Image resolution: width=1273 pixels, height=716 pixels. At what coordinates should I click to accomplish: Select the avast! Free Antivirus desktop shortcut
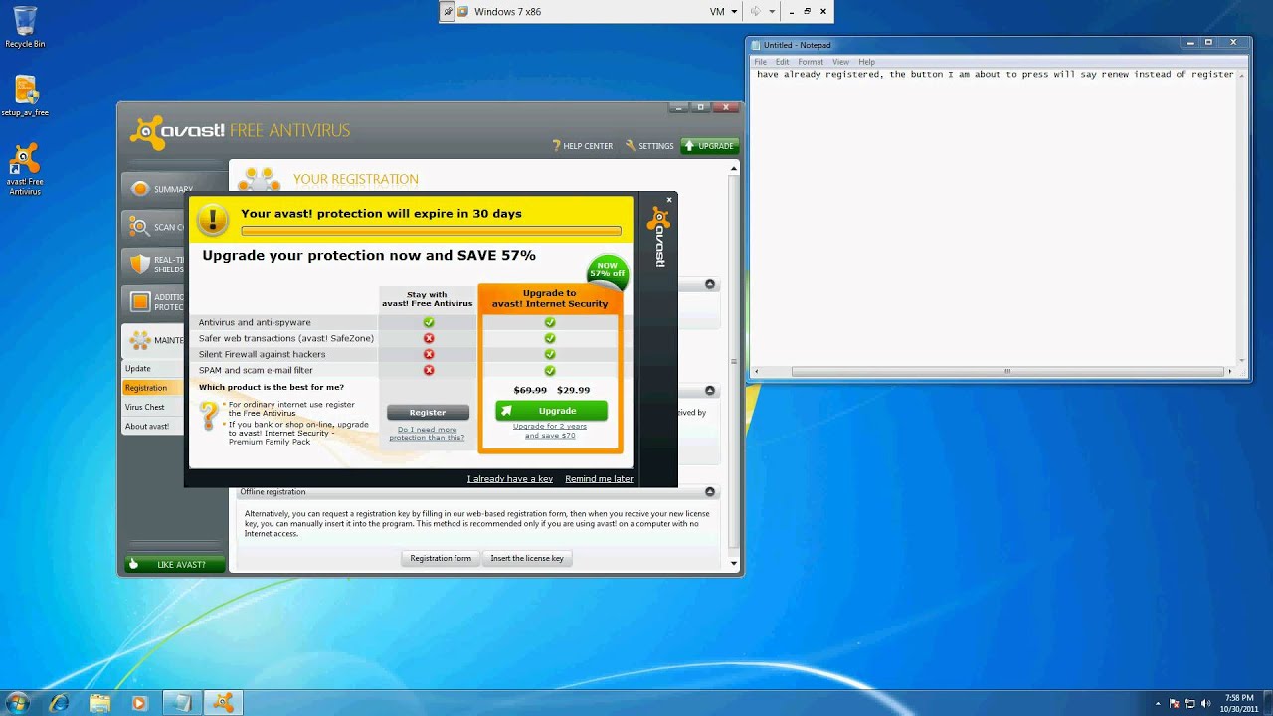click(25, 169)
